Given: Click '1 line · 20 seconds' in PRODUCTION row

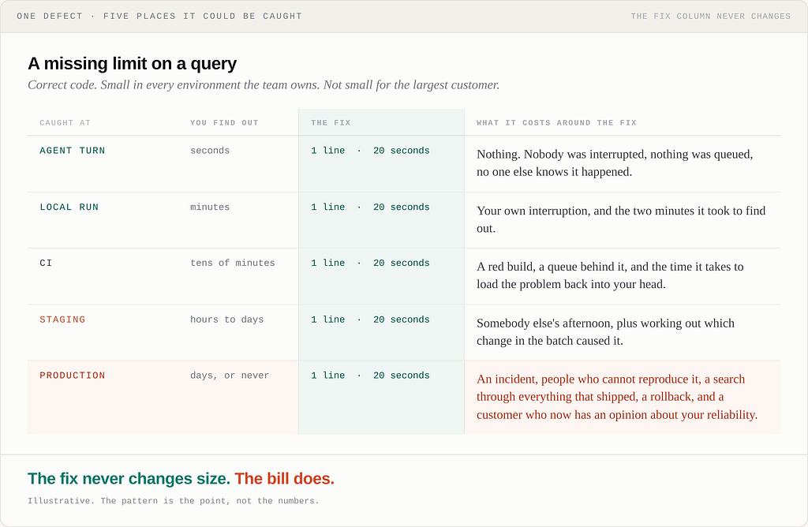Looking at the screenshot, I should coord(370,376).
